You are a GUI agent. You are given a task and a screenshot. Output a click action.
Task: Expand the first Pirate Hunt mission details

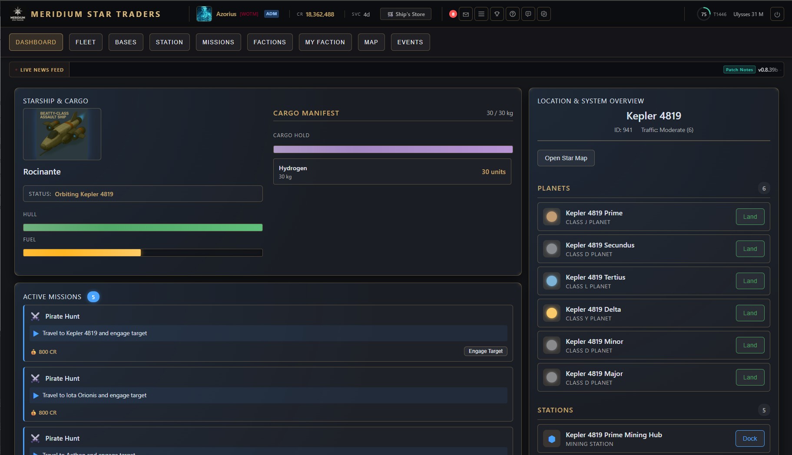pyautogui.click(x=269, y=333)
